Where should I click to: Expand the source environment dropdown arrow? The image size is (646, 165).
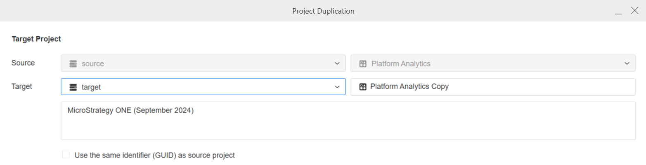coord(337,64)
